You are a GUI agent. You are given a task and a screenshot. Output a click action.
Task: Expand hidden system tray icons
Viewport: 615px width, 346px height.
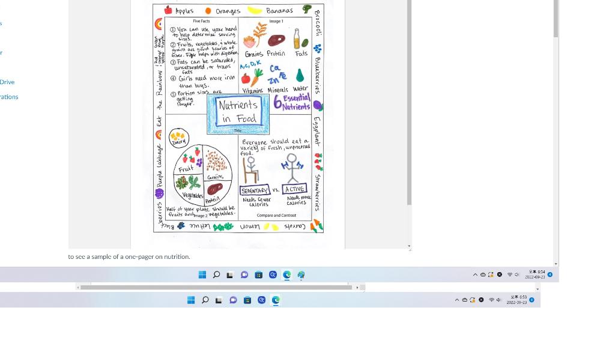coord(476,275)
